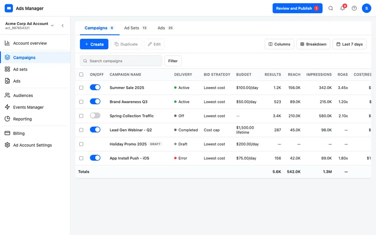This screenshot has height=235, width=376.
Task: Click the 580.0K impressions value
Action: click(x=325, y=116)
